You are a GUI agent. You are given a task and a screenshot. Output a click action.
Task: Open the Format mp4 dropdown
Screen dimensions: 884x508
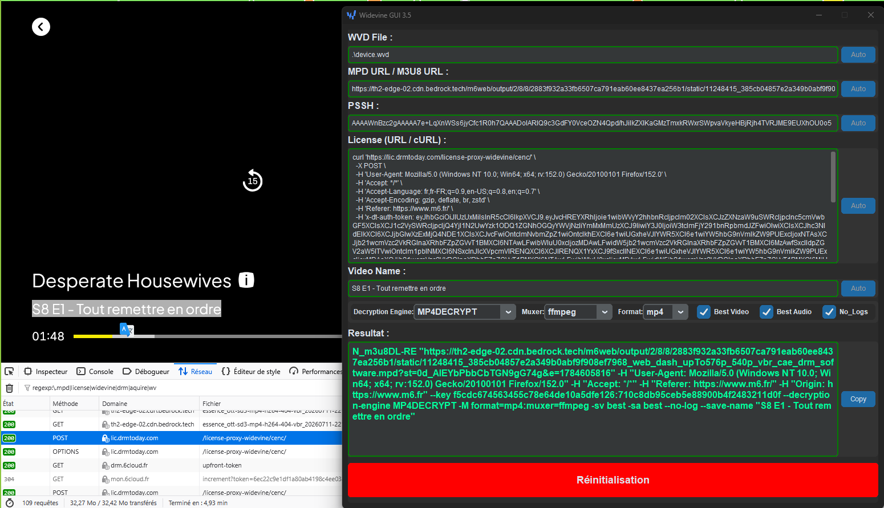click(x=666, y=312)
